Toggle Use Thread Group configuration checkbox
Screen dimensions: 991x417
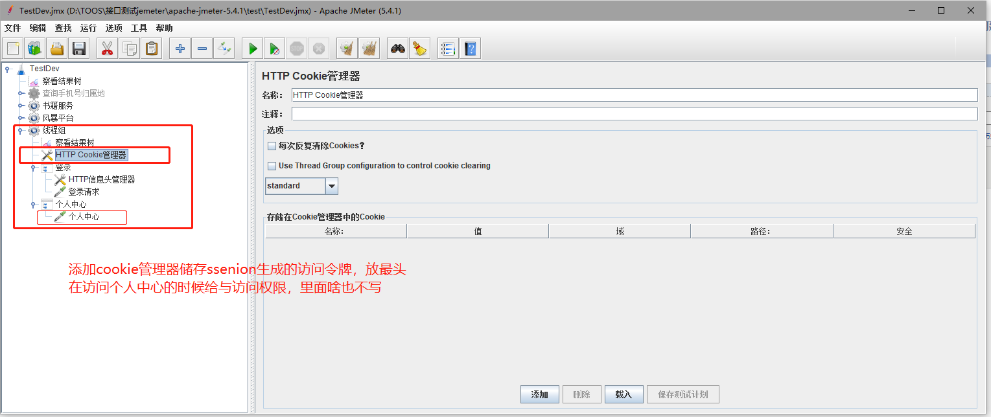tap(272, 166)
